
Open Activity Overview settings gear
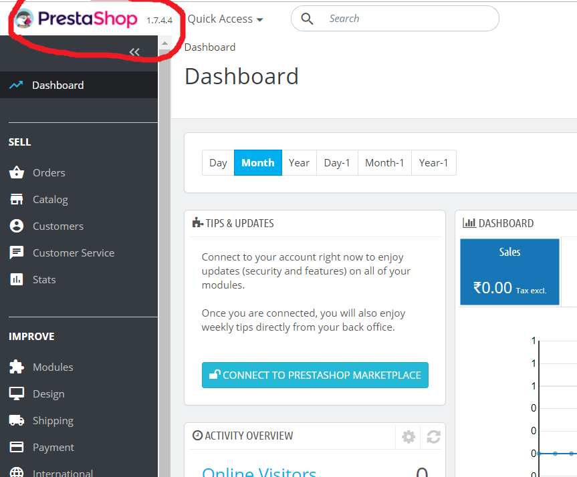click(x=409, y=436)
